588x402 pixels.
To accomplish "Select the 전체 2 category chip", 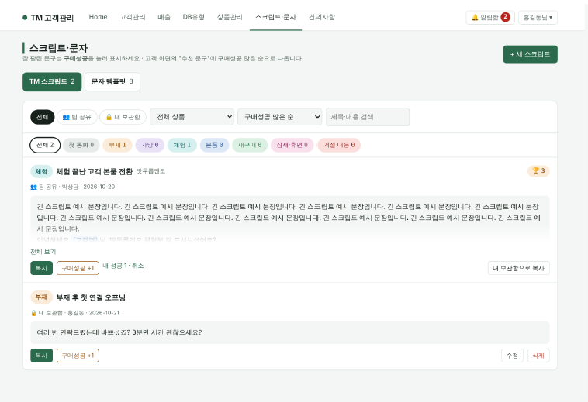I will tap(45, 145).
